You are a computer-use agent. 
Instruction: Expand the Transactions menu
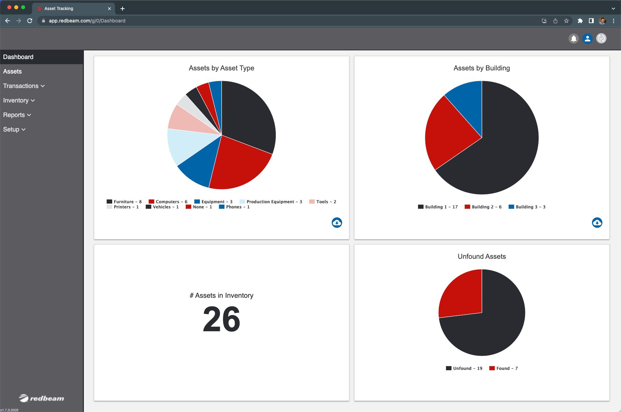click(x=24, y=86)
